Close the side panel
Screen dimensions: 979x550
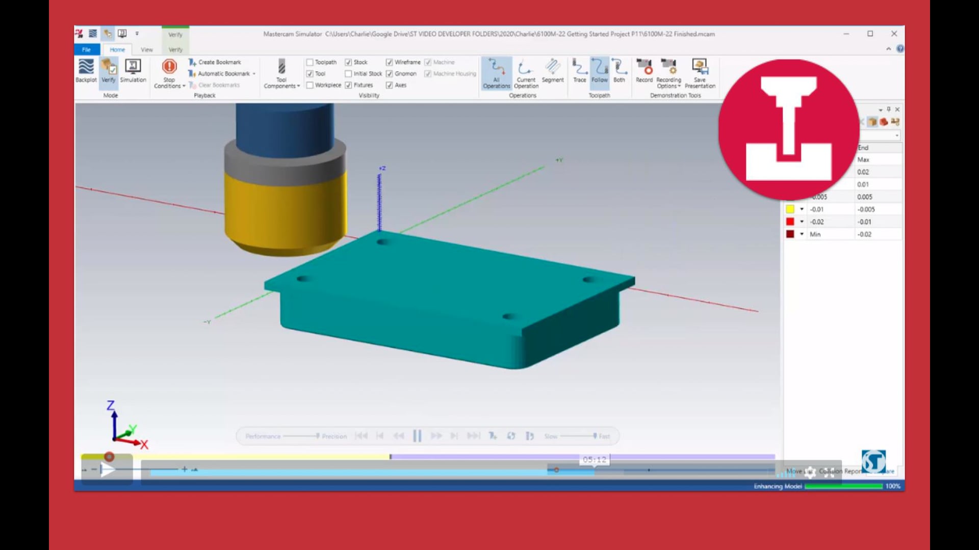(x=897, y=109)
